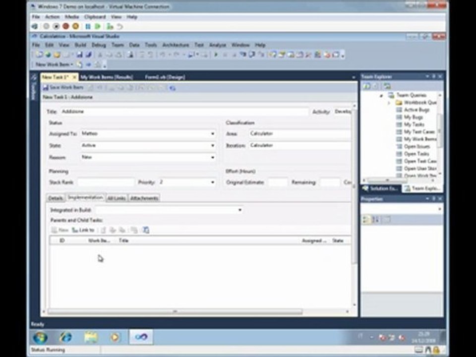
Task: Click the Iteration field showing Calculator
Action: (300, 145)
